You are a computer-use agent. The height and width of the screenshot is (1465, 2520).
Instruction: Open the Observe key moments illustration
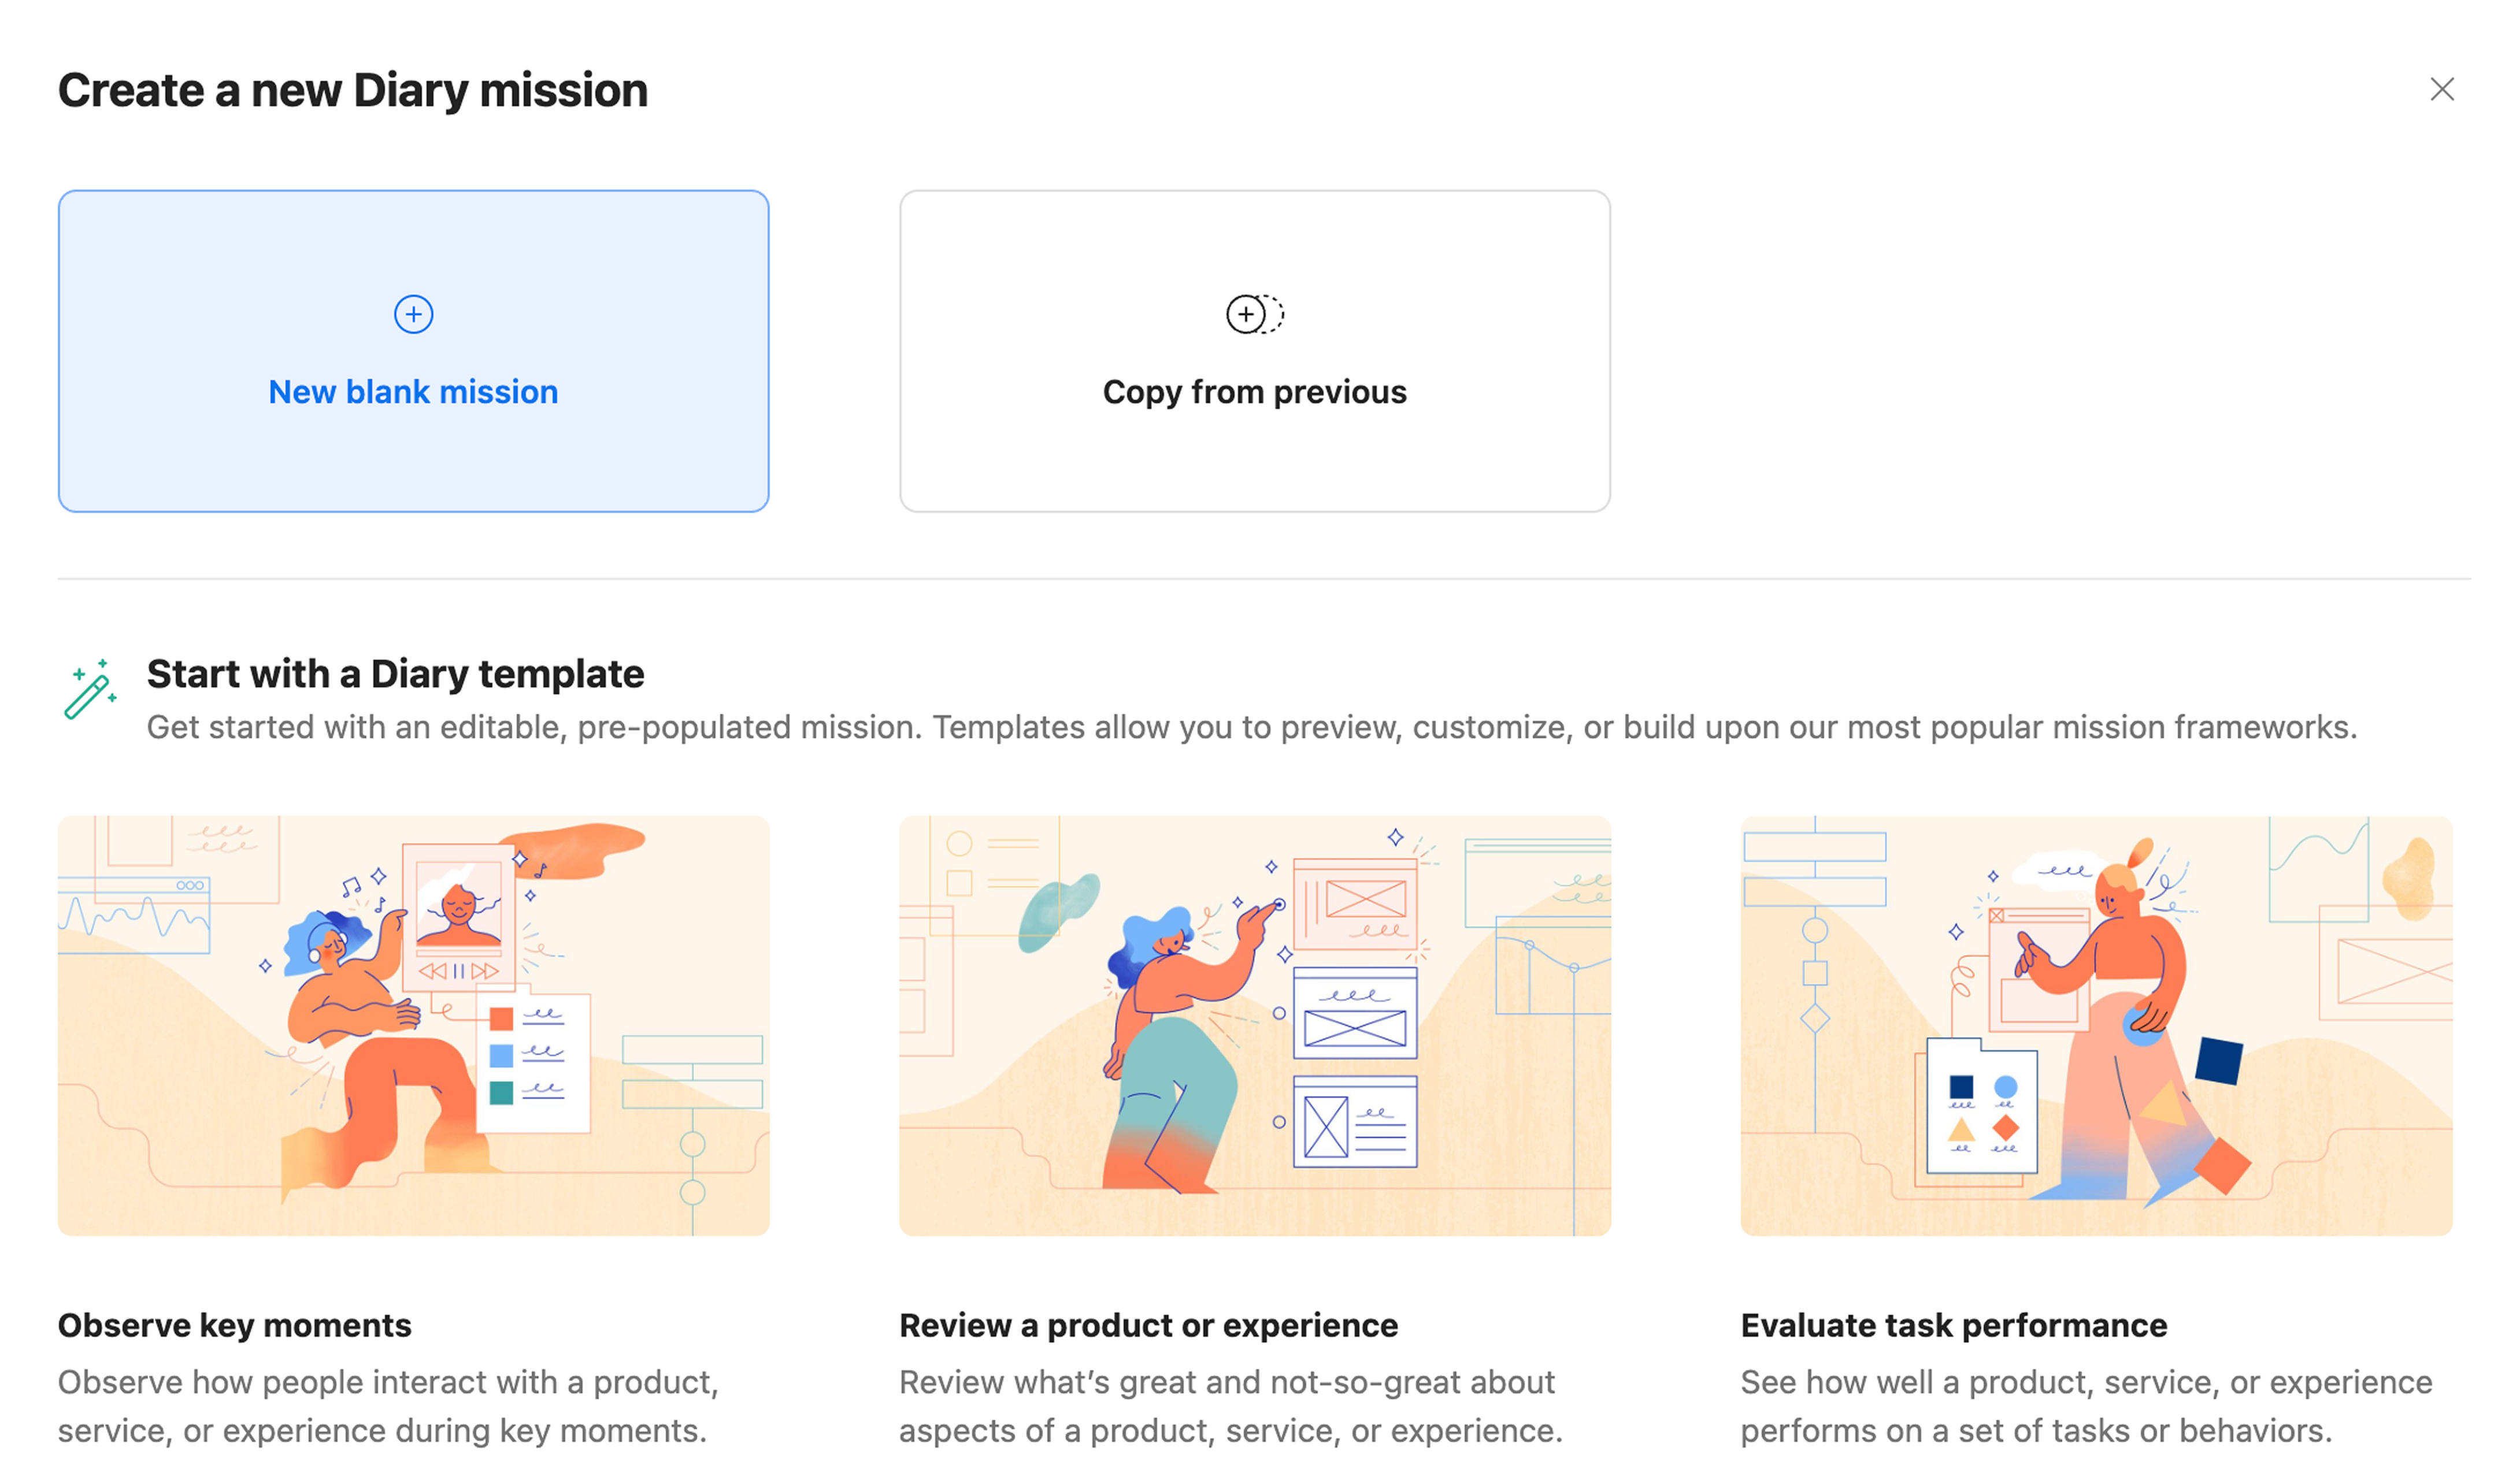(x=413, y=1025)
